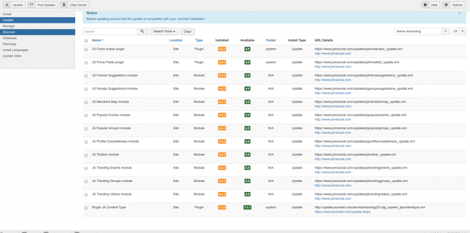470x233 pixels.
Task: Open the Update Sites sidebar item
Action: coord(38,56)
